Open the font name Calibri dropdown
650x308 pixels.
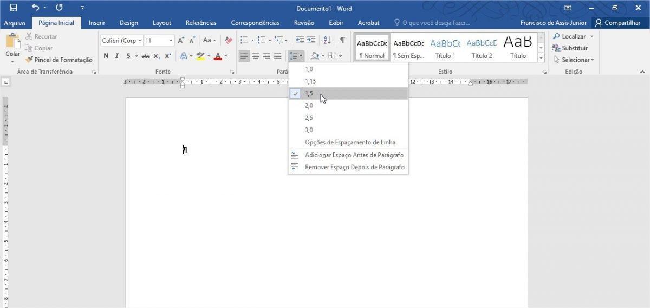(x=140, y=40)
